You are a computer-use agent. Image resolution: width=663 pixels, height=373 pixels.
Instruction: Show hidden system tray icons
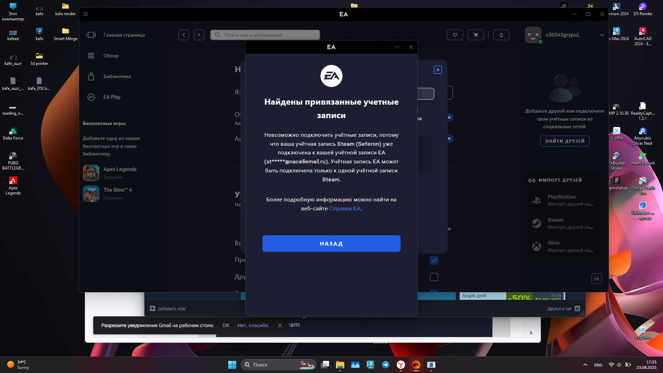585,365
